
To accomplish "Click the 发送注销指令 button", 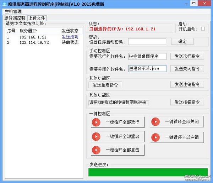I will point(187,84).
